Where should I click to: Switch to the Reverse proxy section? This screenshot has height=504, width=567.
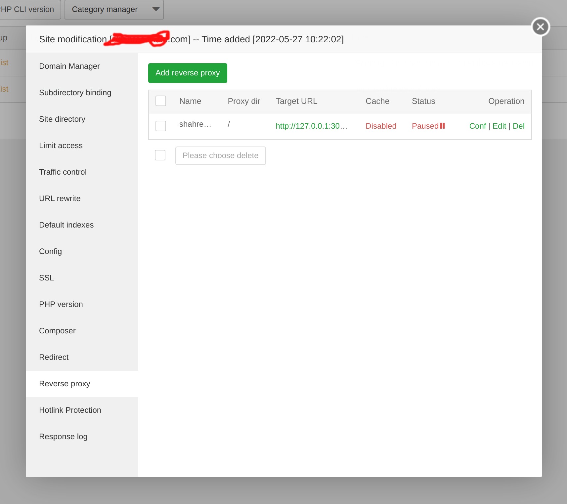click(x=65, y=384)
